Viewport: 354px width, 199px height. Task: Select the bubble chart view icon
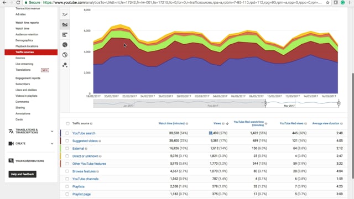pyautogui.click(x=65, y=65)
